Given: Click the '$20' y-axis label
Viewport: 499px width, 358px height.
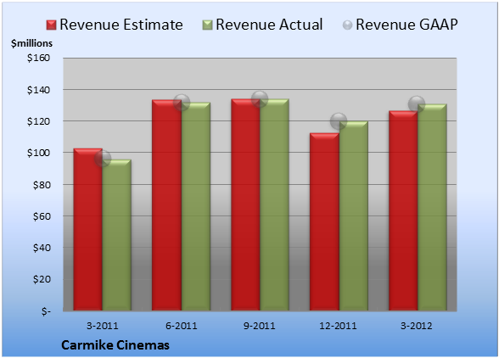Looking at the screenshot, I should 42,279.
